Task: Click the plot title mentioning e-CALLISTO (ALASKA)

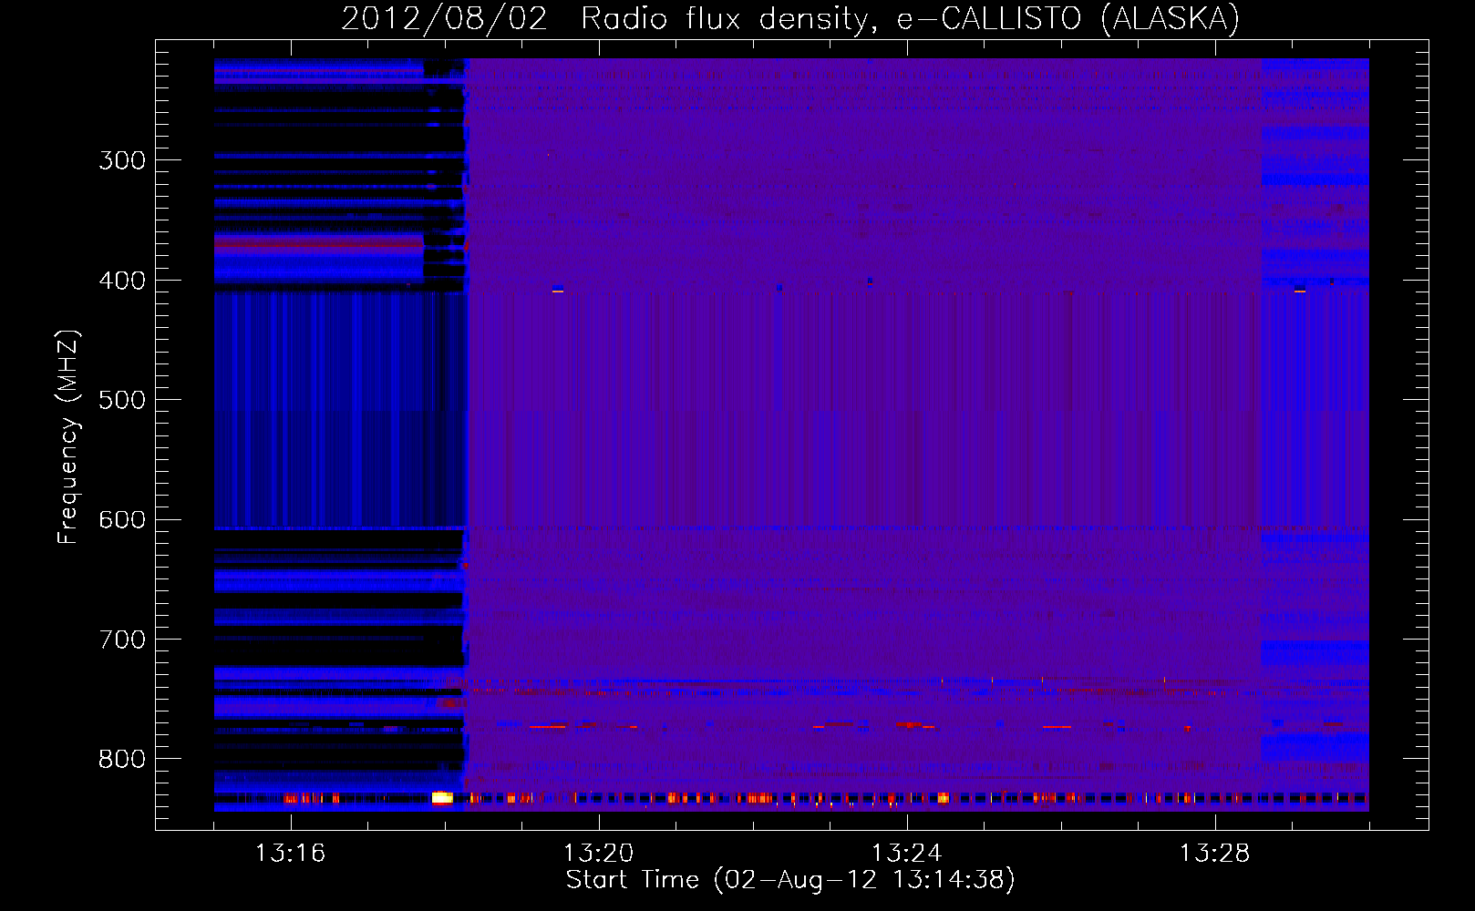Action: pyautogui.click(x=790, y=18)
